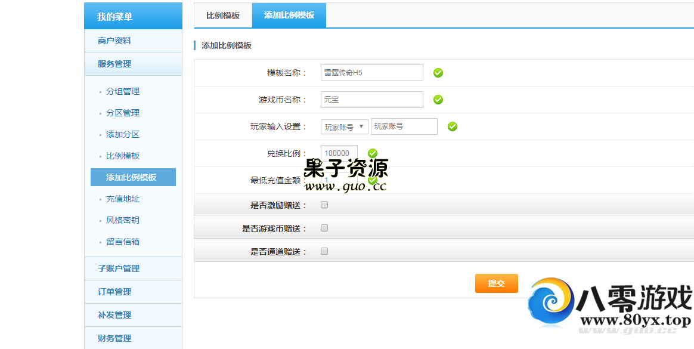Expand the 订单管理 sidebar section
Image resolution: width=694 pixels, height=349 pixels.
(114, 292)
